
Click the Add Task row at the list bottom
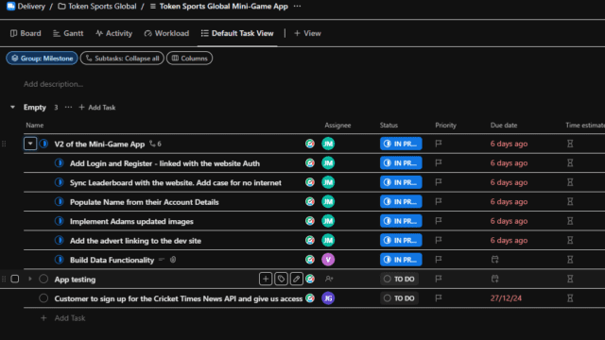pos(63,318)
